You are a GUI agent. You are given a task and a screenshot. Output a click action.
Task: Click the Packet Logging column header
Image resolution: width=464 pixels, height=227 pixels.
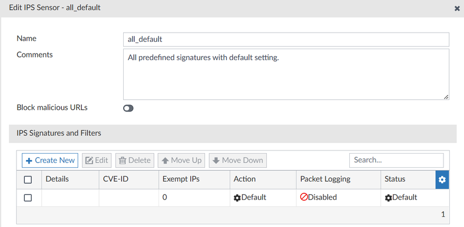[325, 179]
